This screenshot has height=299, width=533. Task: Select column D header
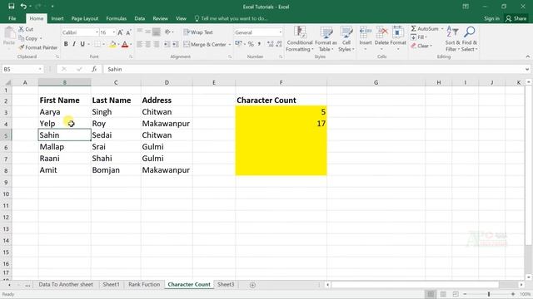[x=167, y=82]
